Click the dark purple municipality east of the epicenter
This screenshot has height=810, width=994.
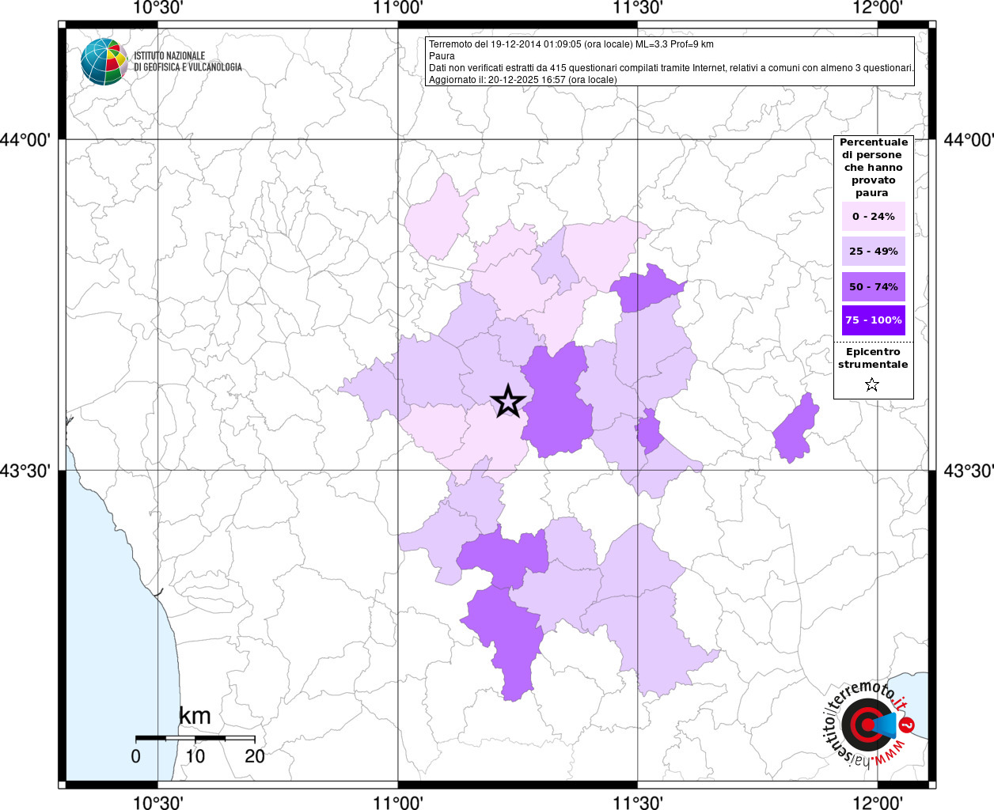[556, 402]
